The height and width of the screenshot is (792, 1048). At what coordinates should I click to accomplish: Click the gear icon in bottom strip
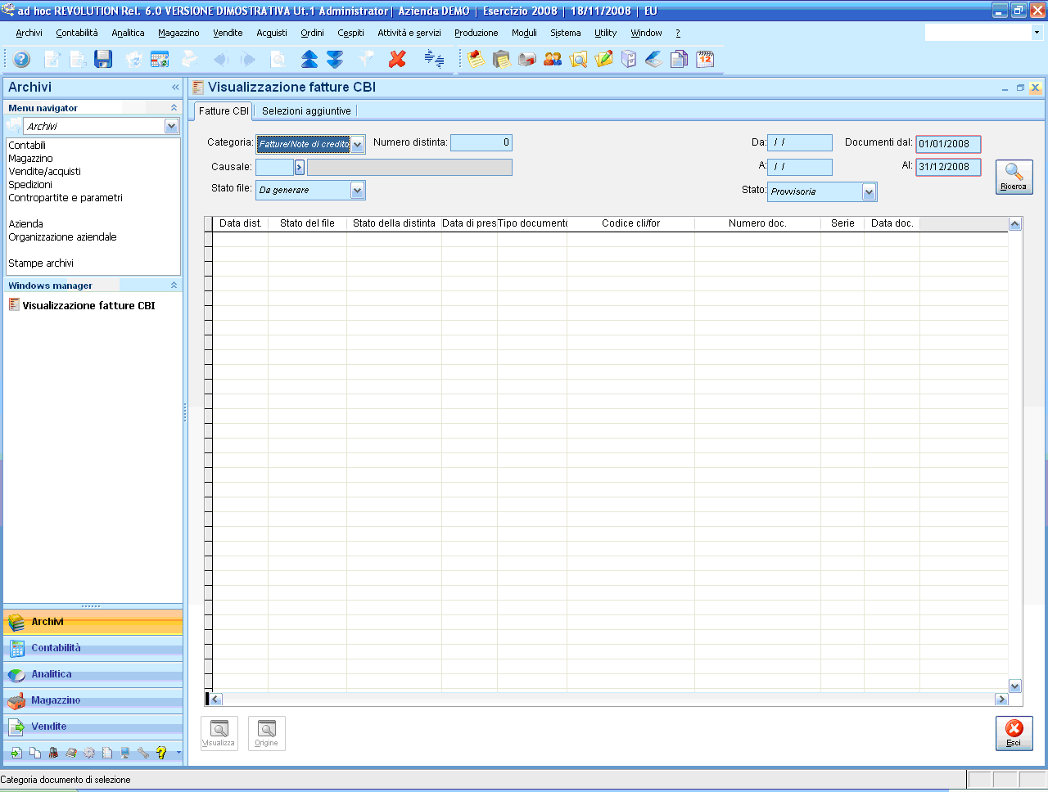[x=89, y=753]
